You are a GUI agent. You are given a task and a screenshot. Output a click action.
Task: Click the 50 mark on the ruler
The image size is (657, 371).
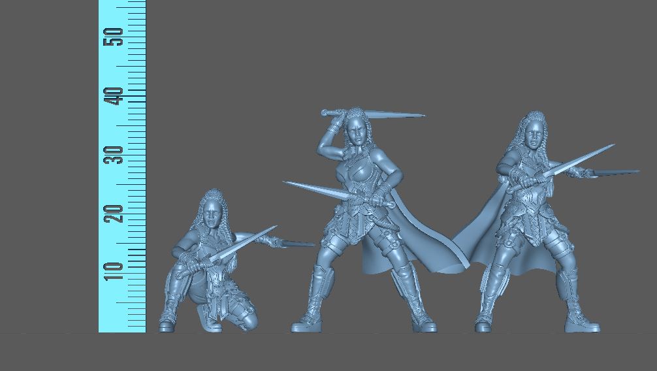[116, 37]
